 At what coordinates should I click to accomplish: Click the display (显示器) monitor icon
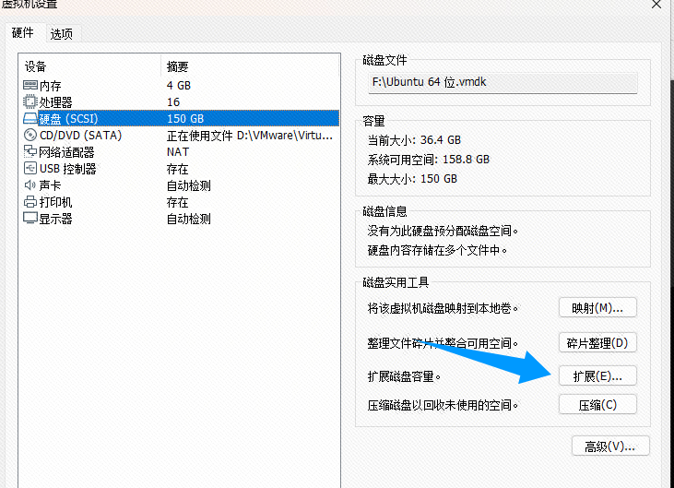click(x=30, y=218)
